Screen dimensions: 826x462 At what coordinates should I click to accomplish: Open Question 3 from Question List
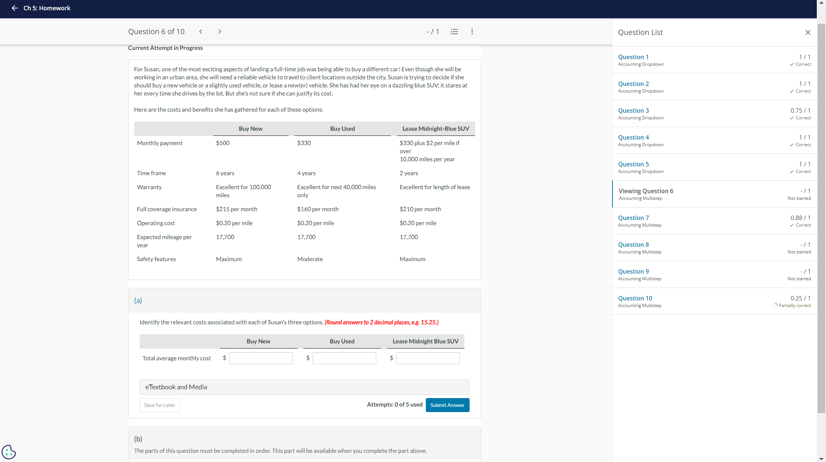pos(633,111)
